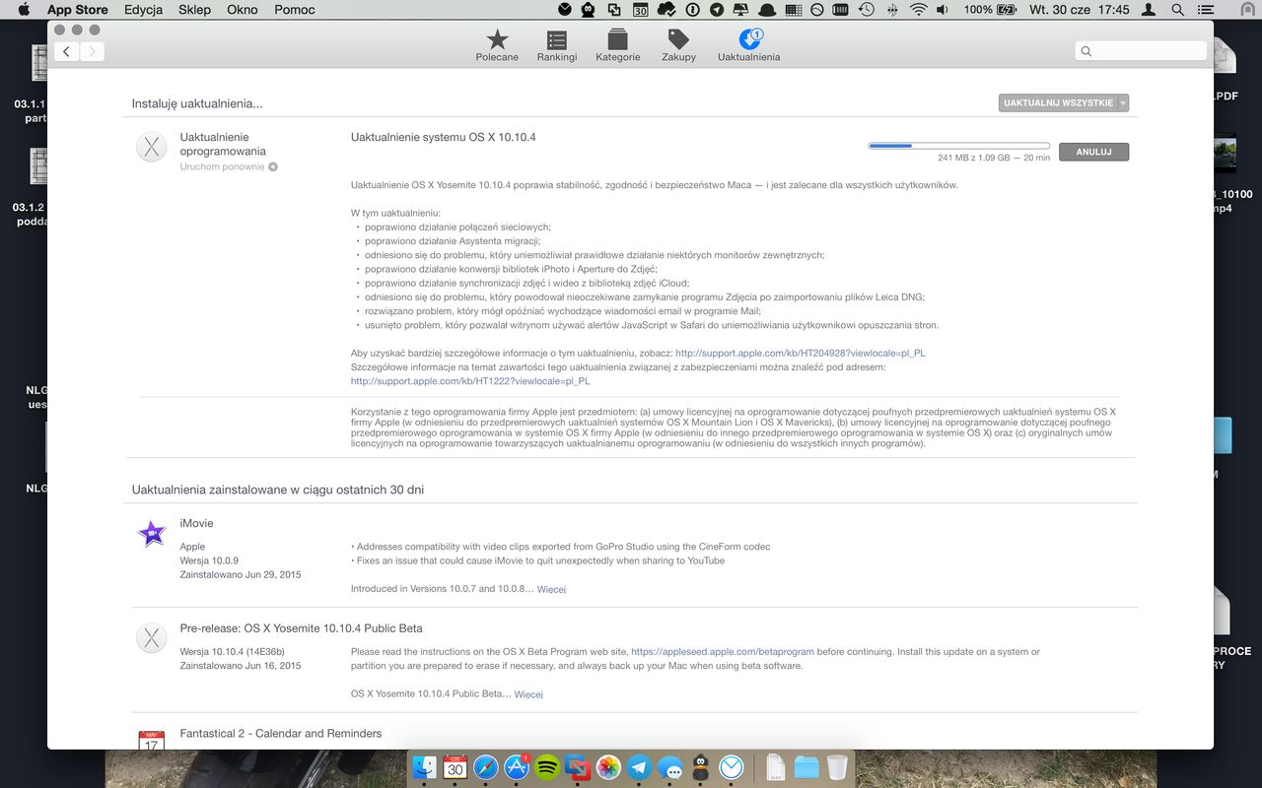The image size is (1262, 788).
Task: Click the update title 'Uaktualnienie systemu OS X 10.10.4'
Action: (444, 137)
